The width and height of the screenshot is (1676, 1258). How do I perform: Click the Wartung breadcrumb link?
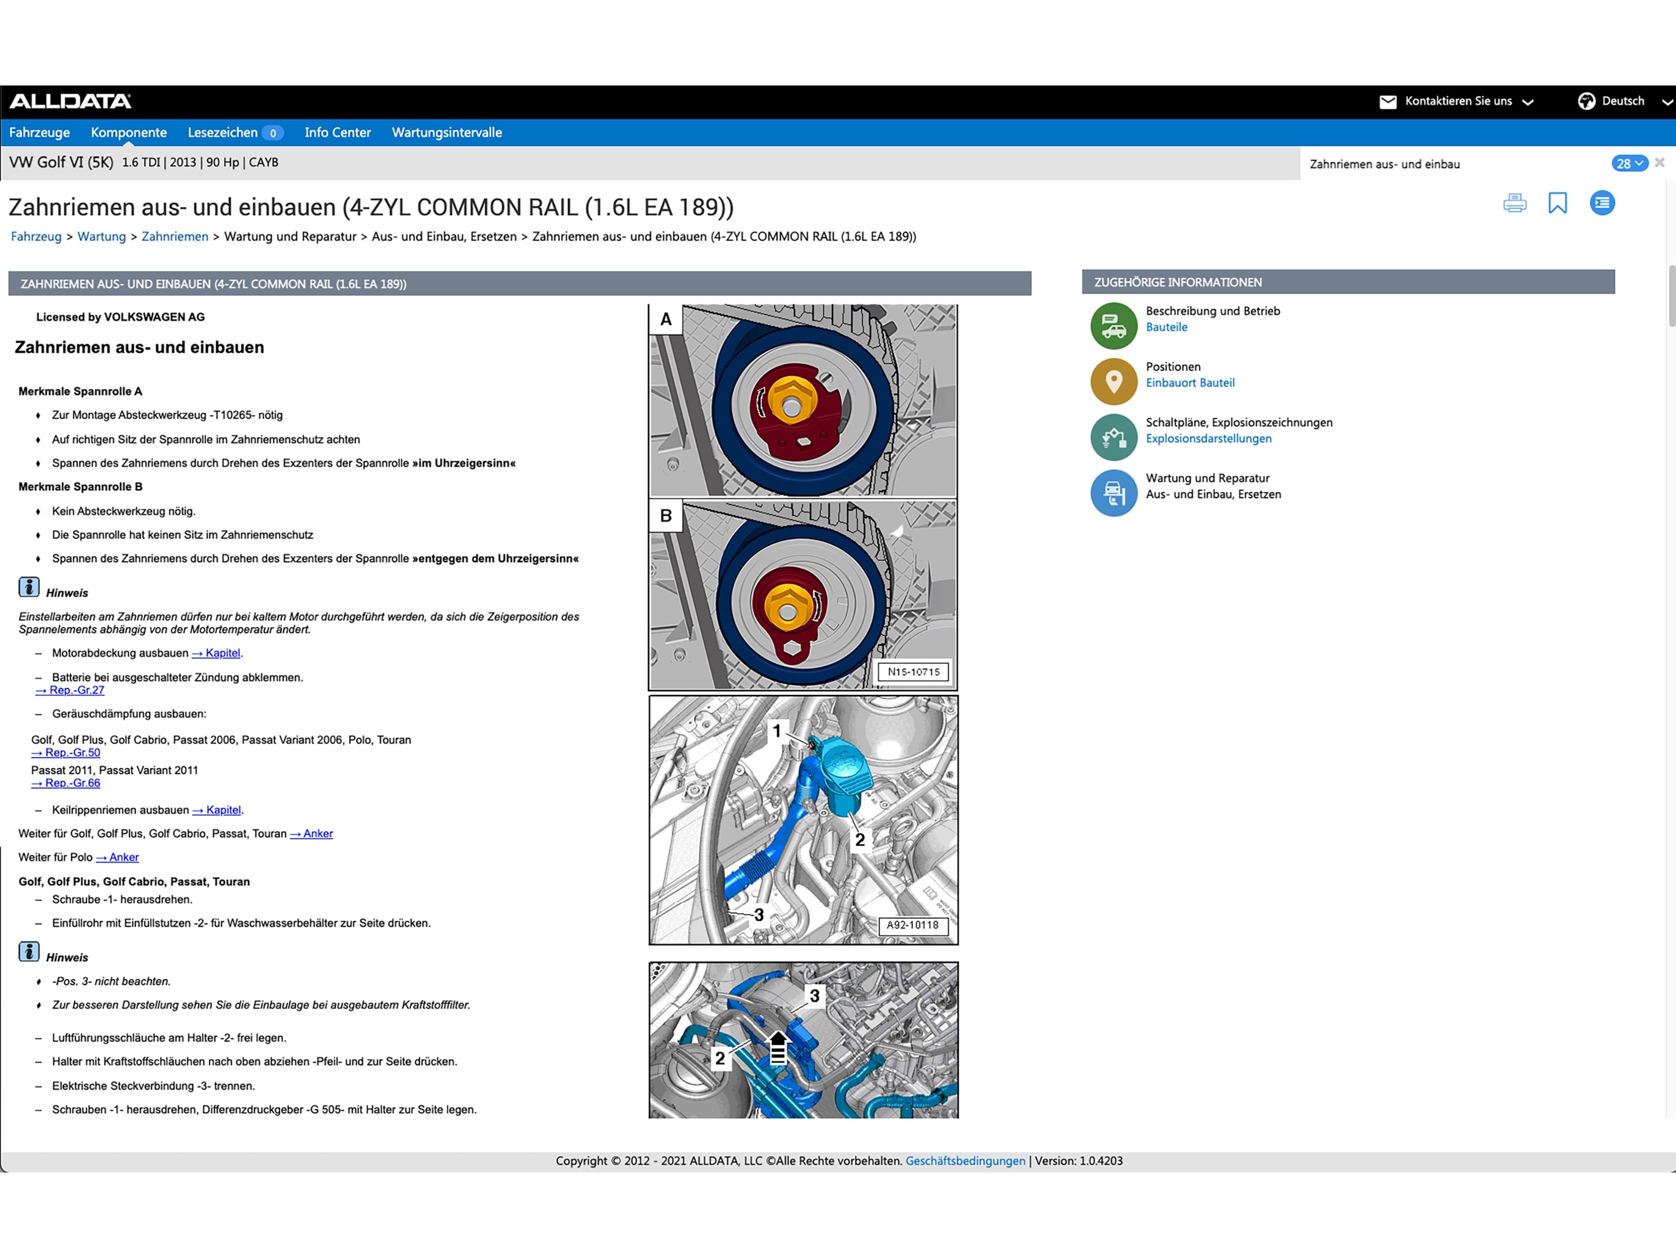pyautogui.click(x=102, y=236)
